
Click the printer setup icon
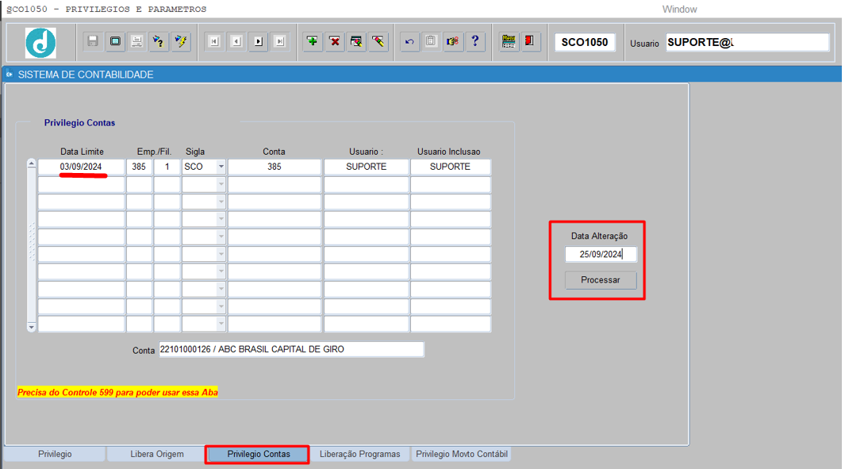pyautogui.click(x=137, y=41)
